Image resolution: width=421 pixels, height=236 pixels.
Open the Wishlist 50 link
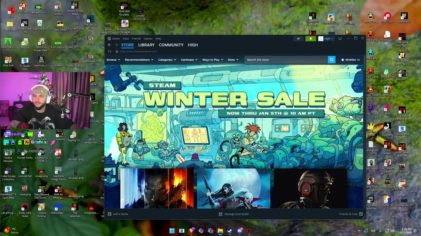pyautogui.click(x=350, y=60)
